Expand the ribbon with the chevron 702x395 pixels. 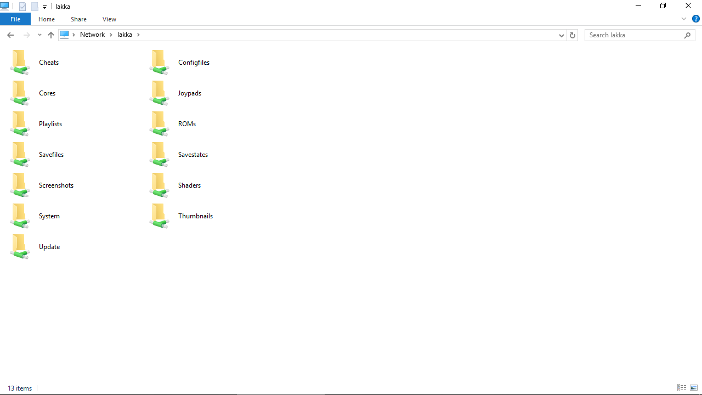684,19
